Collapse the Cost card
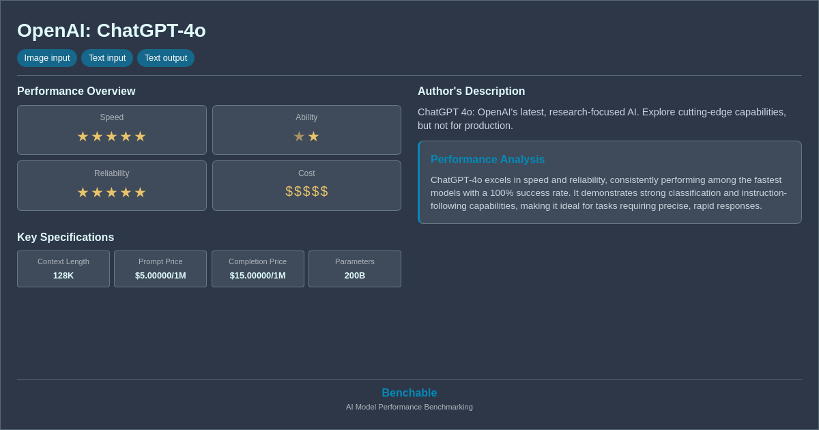 coord(306,185)
